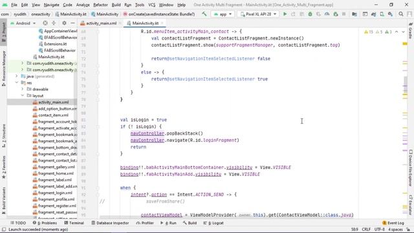
Task: Click Select Opened File target icon in Project panel
Action: coord(45,23)
